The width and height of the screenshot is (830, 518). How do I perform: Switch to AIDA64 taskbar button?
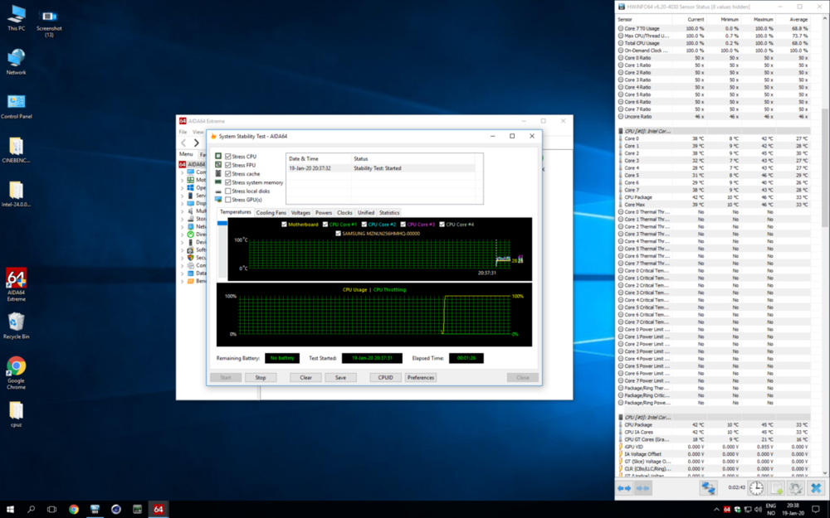pos(159,510)
